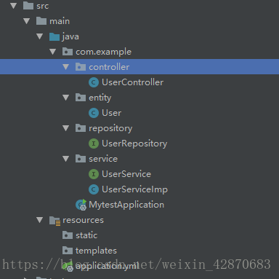Open the UserServiceImp class

[134, 189]
